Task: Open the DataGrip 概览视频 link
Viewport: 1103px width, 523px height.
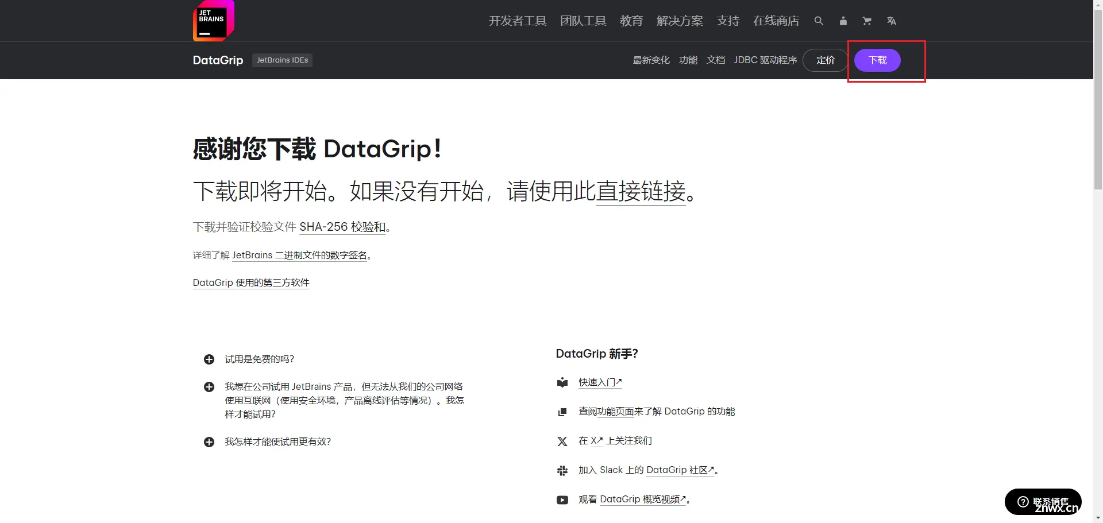Action: pyautogui.click(x=643, y=499)
